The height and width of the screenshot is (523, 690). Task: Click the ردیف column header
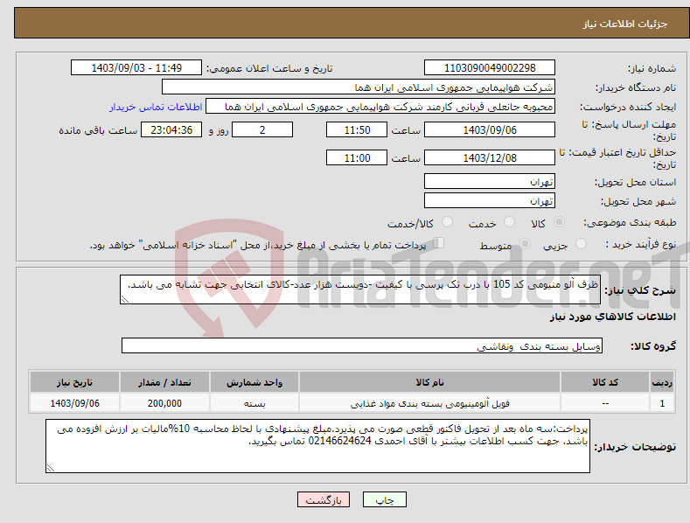tap(662, 382)
